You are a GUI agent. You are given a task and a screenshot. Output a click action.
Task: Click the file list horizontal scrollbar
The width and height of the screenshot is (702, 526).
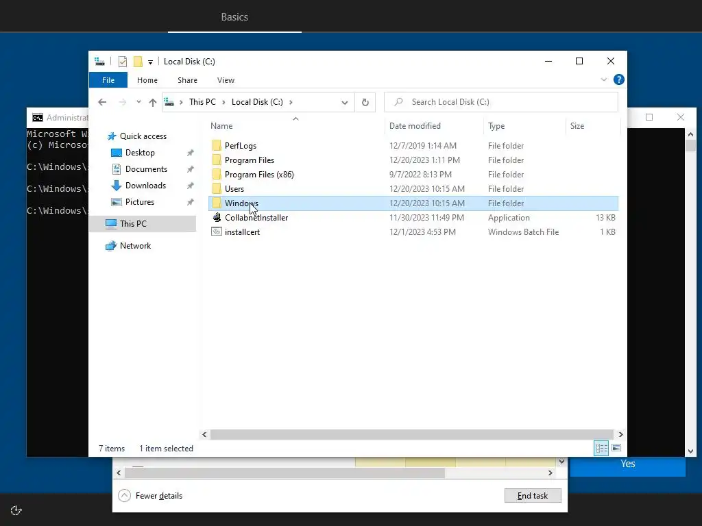(411, 434)
